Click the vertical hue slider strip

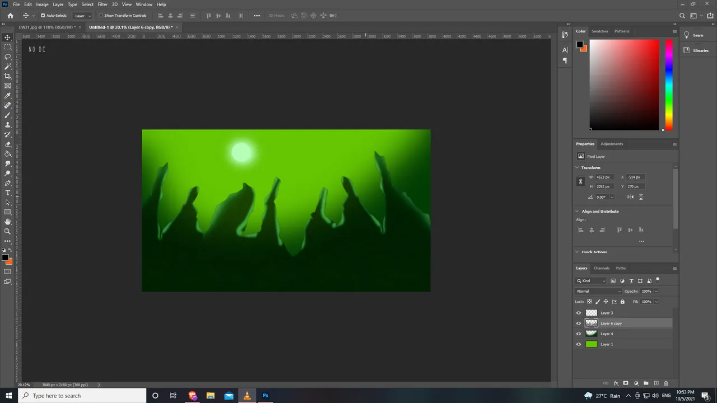668,85
